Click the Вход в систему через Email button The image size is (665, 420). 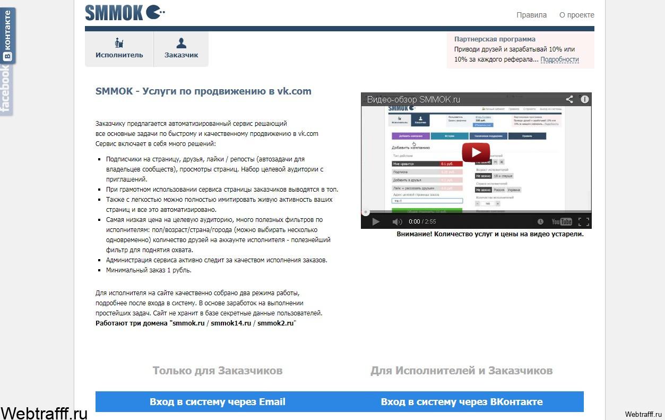coord(218,402)
